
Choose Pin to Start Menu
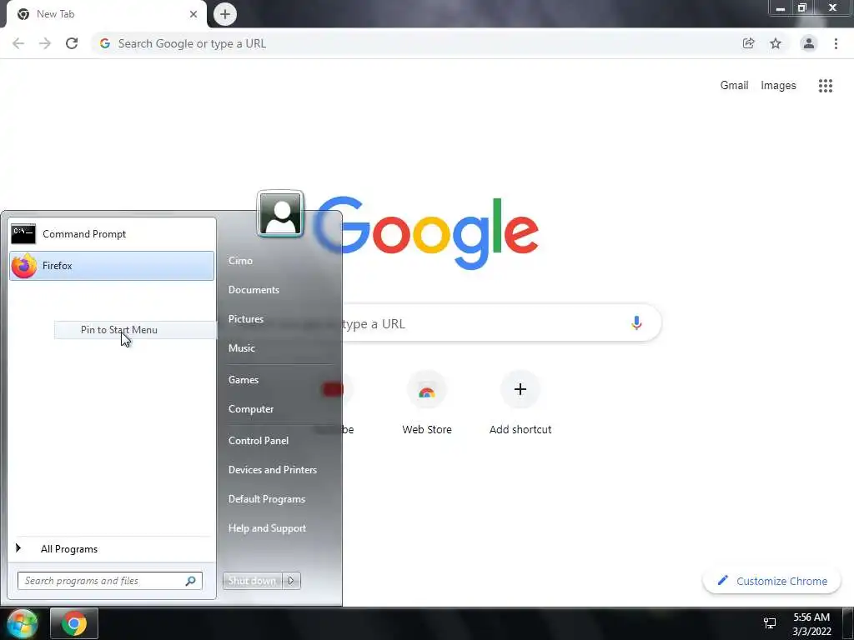pyautogui.click(x=135, y=330)
